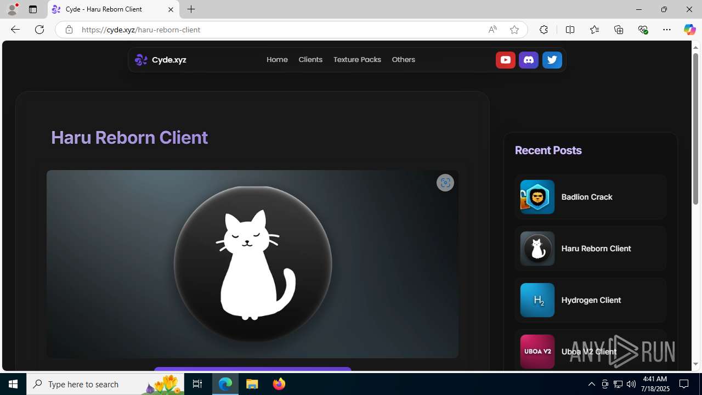Enable Split screen view

pyautogui.click(x=570, y=30)
